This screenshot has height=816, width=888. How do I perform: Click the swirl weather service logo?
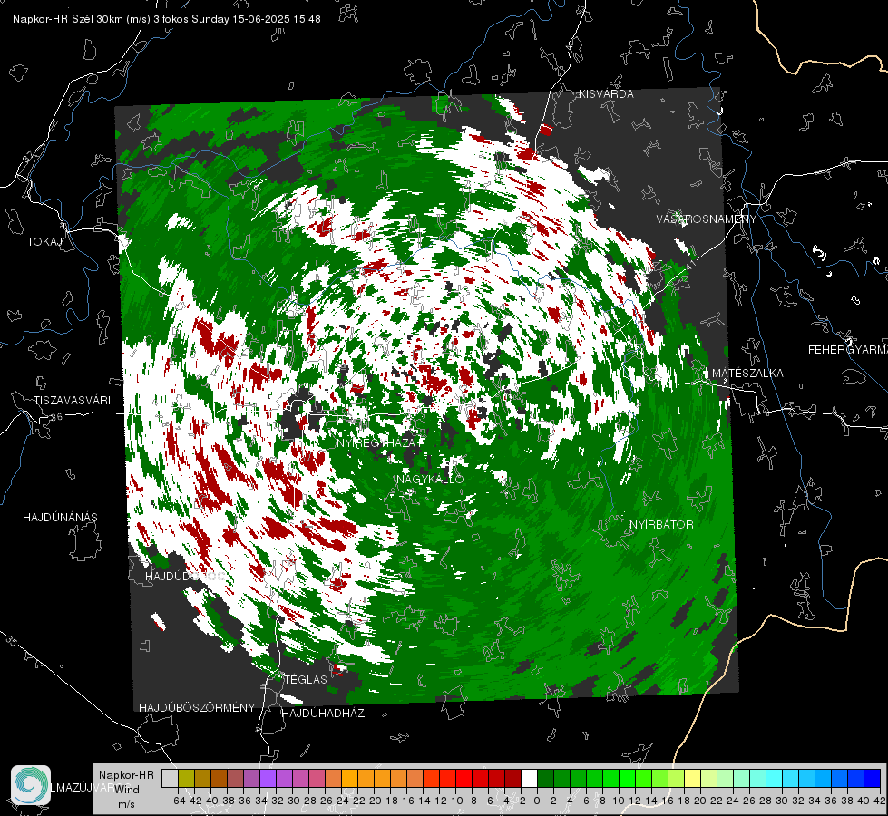(x=31, y=785)
